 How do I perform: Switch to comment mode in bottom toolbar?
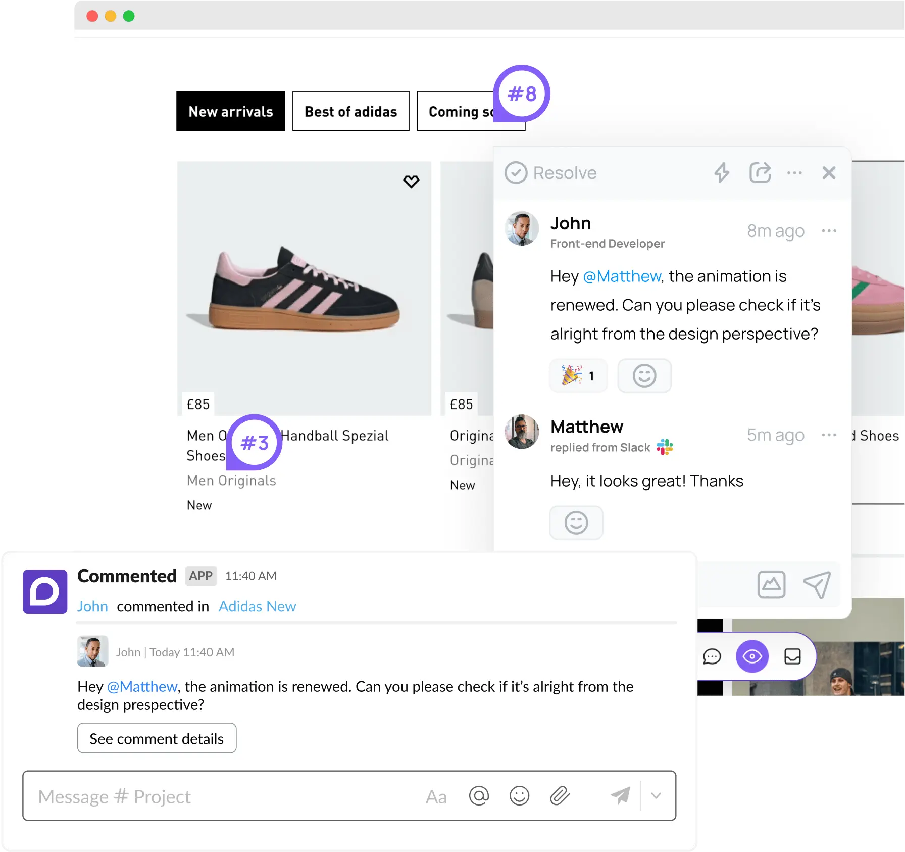click(712, 656)
